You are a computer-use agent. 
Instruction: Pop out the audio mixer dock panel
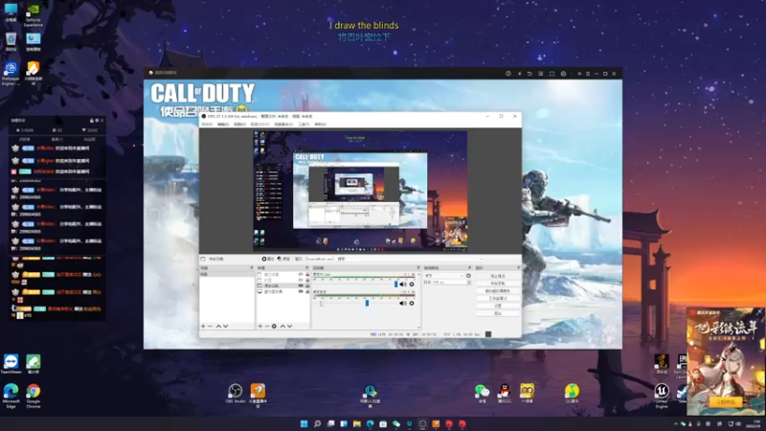(418, 268)
